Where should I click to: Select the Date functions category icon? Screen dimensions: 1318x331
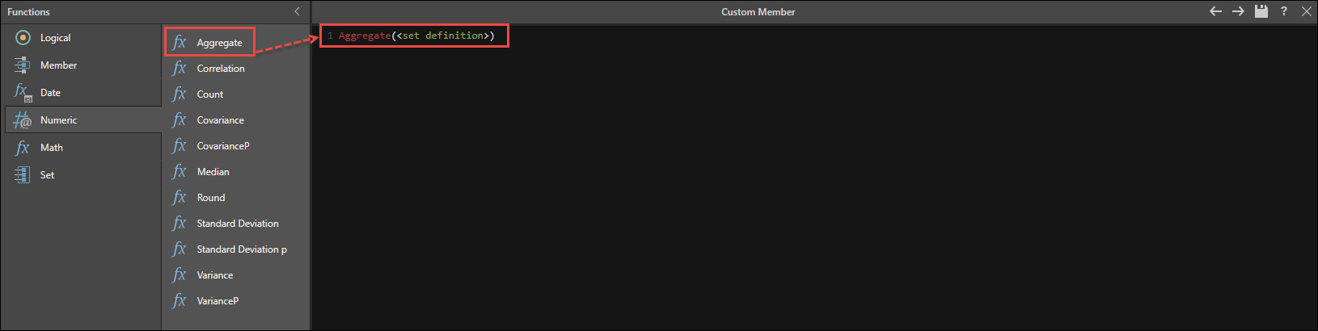(x=23, y=93)
